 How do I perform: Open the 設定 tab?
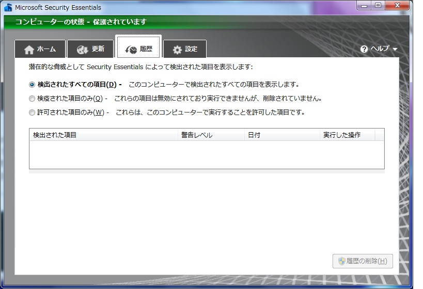tap(185, 49)
